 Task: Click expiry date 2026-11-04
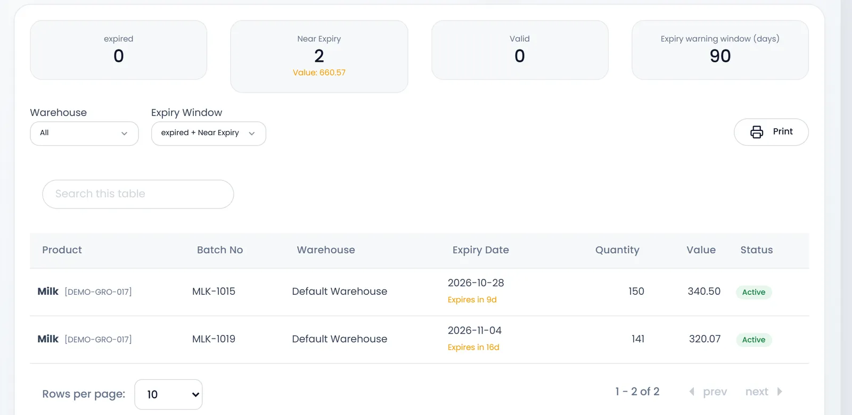[474, 330]
